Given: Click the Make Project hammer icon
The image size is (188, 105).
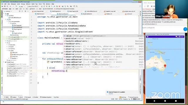Looking at the screenshot, I should tap(16, 6).
